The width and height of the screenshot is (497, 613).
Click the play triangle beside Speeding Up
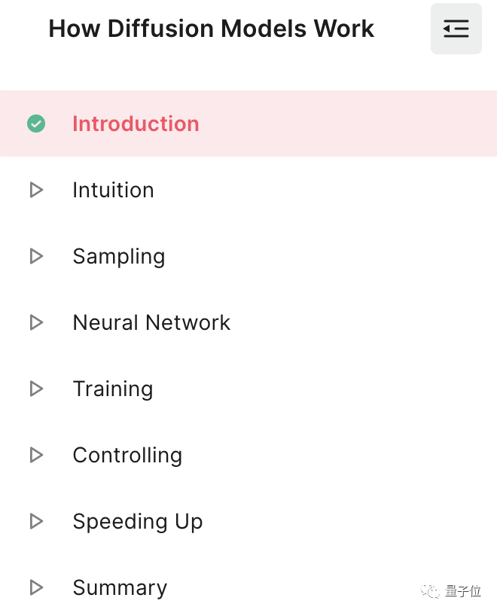pos(35,521)
